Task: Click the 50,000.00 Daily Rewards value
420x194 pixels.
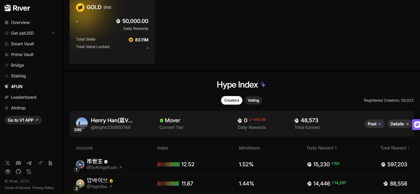Action: coord(135,21)
